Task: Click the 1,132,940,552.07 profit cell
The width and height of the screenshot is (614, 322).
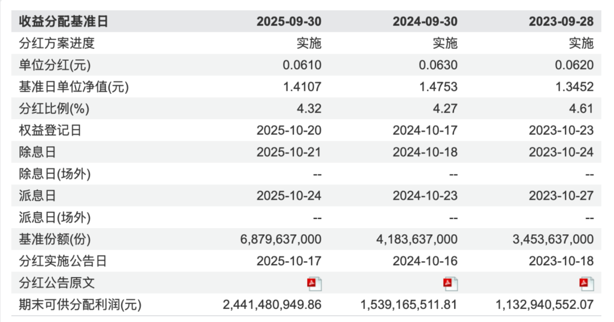Action: tap(545, 305)
